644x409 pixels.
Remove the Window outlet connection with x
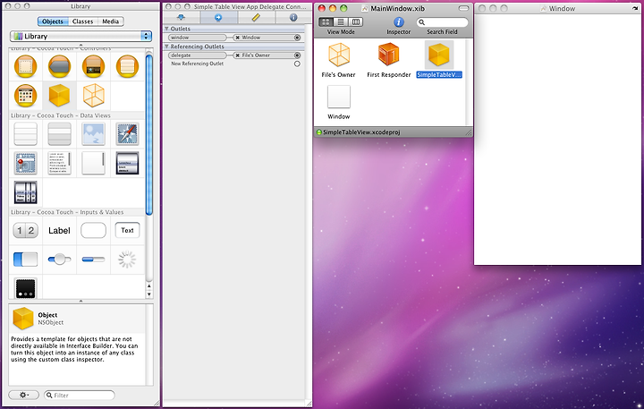pos(237,38)
